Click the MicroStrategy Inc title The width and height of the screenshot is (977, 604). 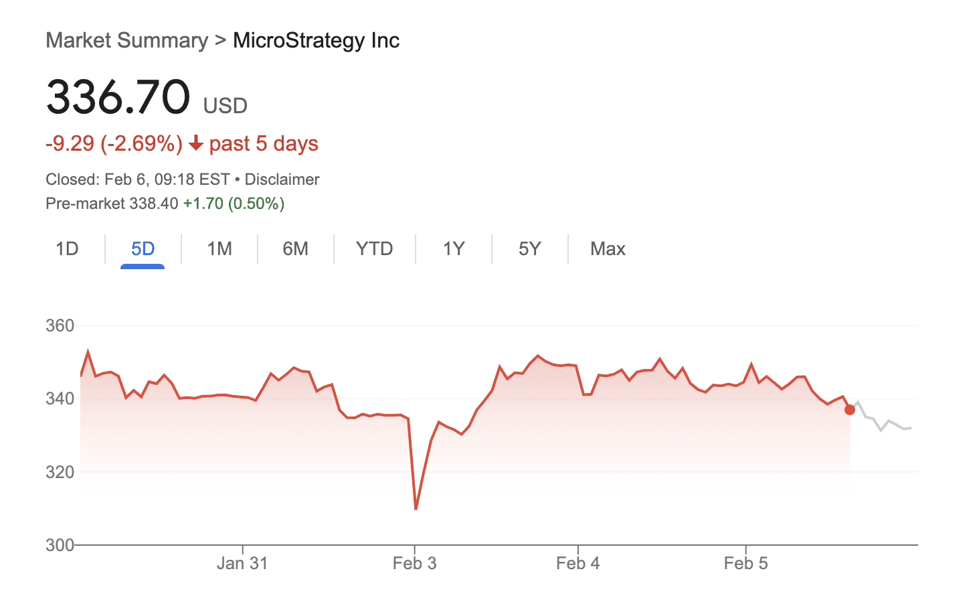click(316, 40)
